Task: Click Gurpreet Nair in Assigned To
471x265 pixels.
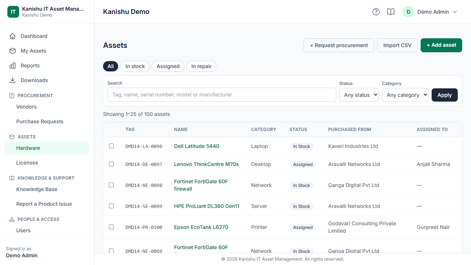Action: pyautogui.click(x=433, y=227)
